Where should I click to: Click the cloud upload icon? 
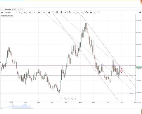(74, 13)
